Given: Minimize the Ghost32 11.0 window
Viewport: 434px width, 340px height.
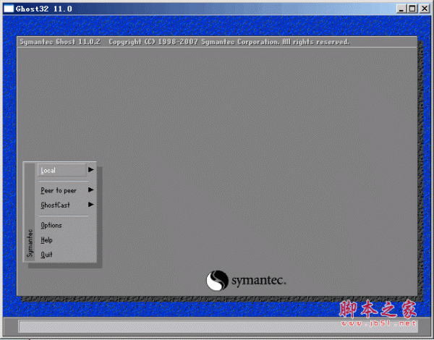Looking at the screenshot, I should [401, 9].
